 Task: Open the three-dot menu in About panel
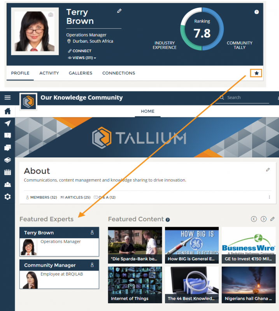coord(269,197)
